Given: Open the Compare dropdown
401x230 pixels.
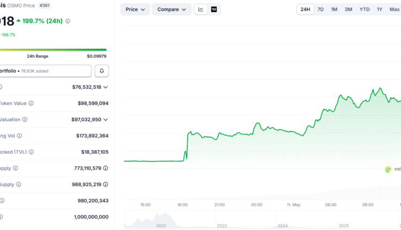Looking at the screenshot, I should (172, 10).
